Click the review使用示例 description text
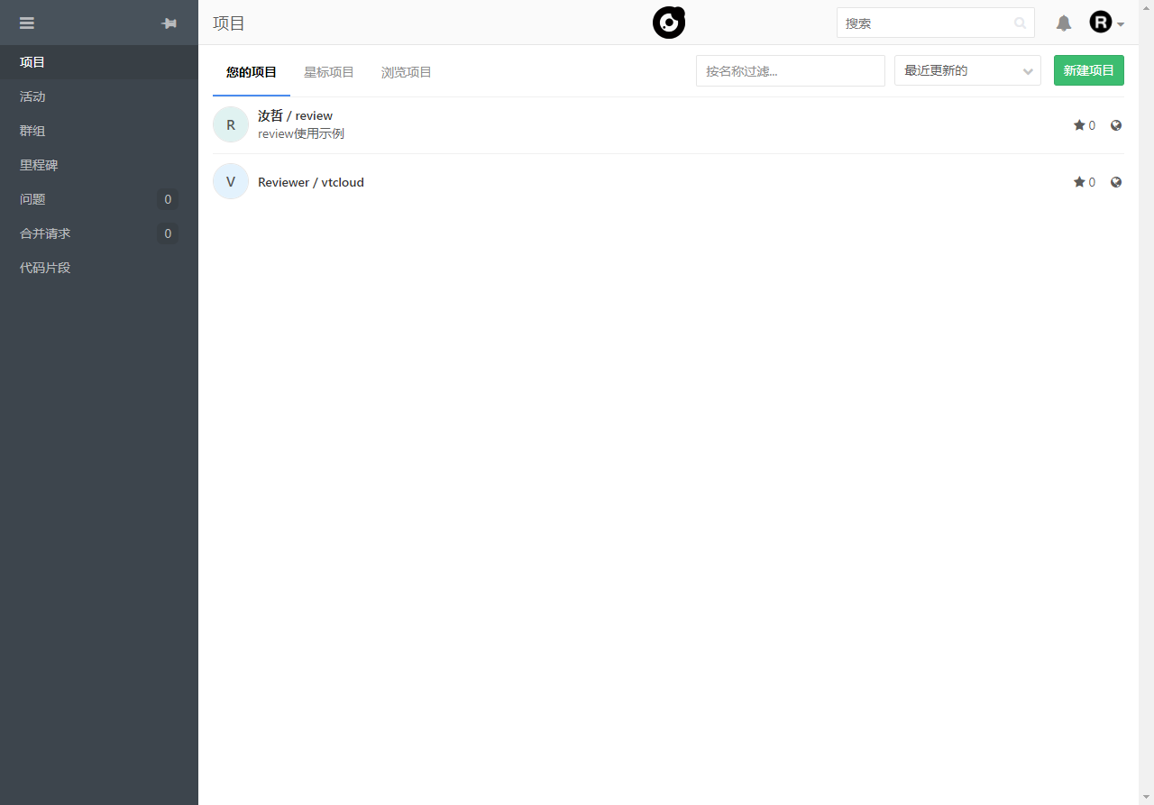Viewport: 1154px width, 805px height. coord(301,133)
